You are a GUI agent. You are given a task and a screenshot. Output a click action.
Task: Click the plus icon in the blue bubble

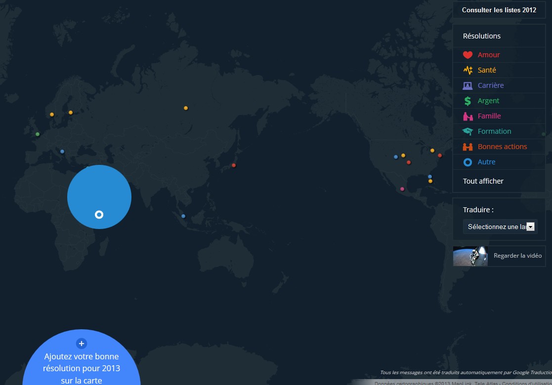82,344
